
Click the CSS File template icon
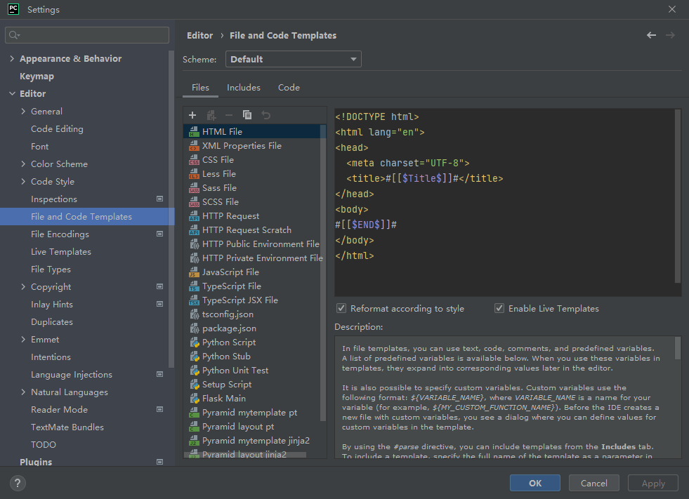(x=194, y=160)
